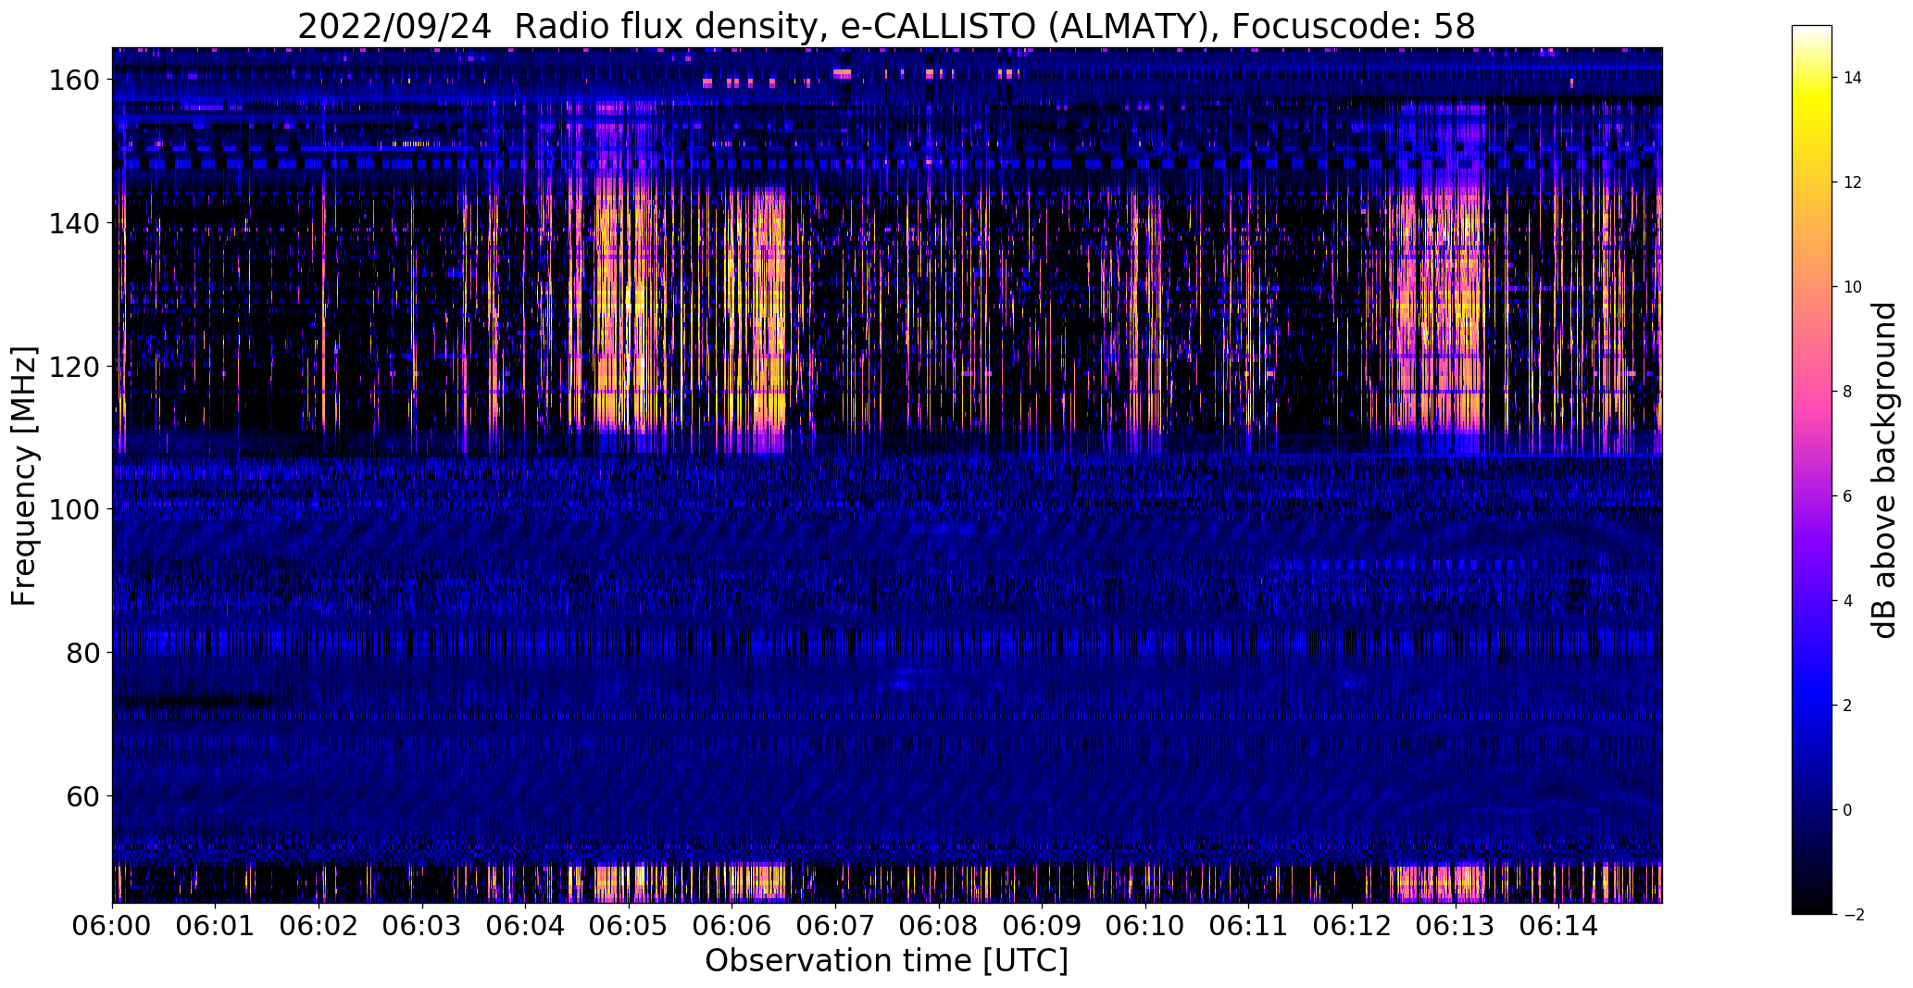This screenshot has height=988, width=1913.
Task: Click the colorbar tick label 2
Action: coord(1848,706)
